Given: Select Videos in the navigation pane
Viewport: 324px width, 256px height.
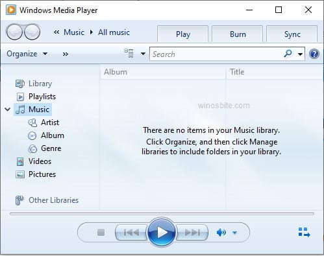Looking at the screenshot, I should [40, 161].
